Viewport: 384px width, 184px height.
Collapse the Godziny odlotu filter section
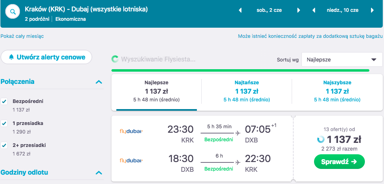coord(99,173)
